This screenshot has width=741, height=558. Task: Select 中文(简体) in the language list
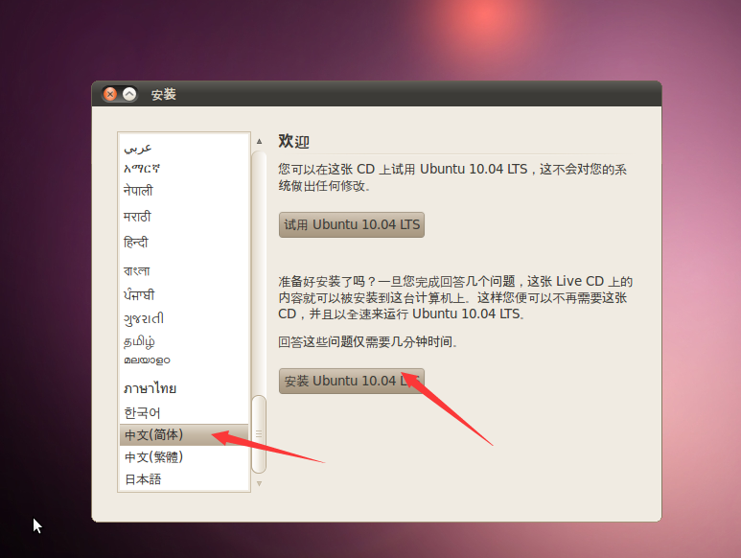184,434
